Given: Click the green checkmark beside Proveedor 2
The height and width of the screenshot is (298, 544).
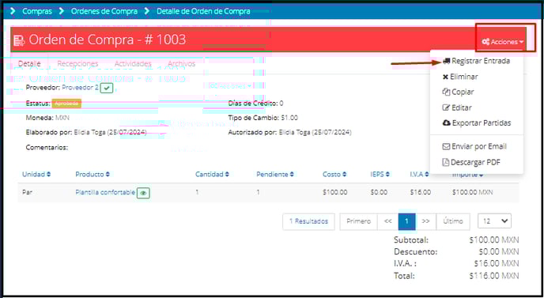Looking at the screenshot, I should (x=107, y=88).
